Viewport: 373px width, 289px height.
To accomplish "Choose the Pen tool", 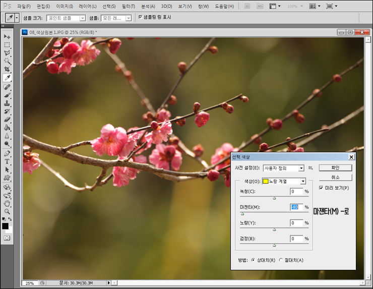I will [x=7, y=153].
